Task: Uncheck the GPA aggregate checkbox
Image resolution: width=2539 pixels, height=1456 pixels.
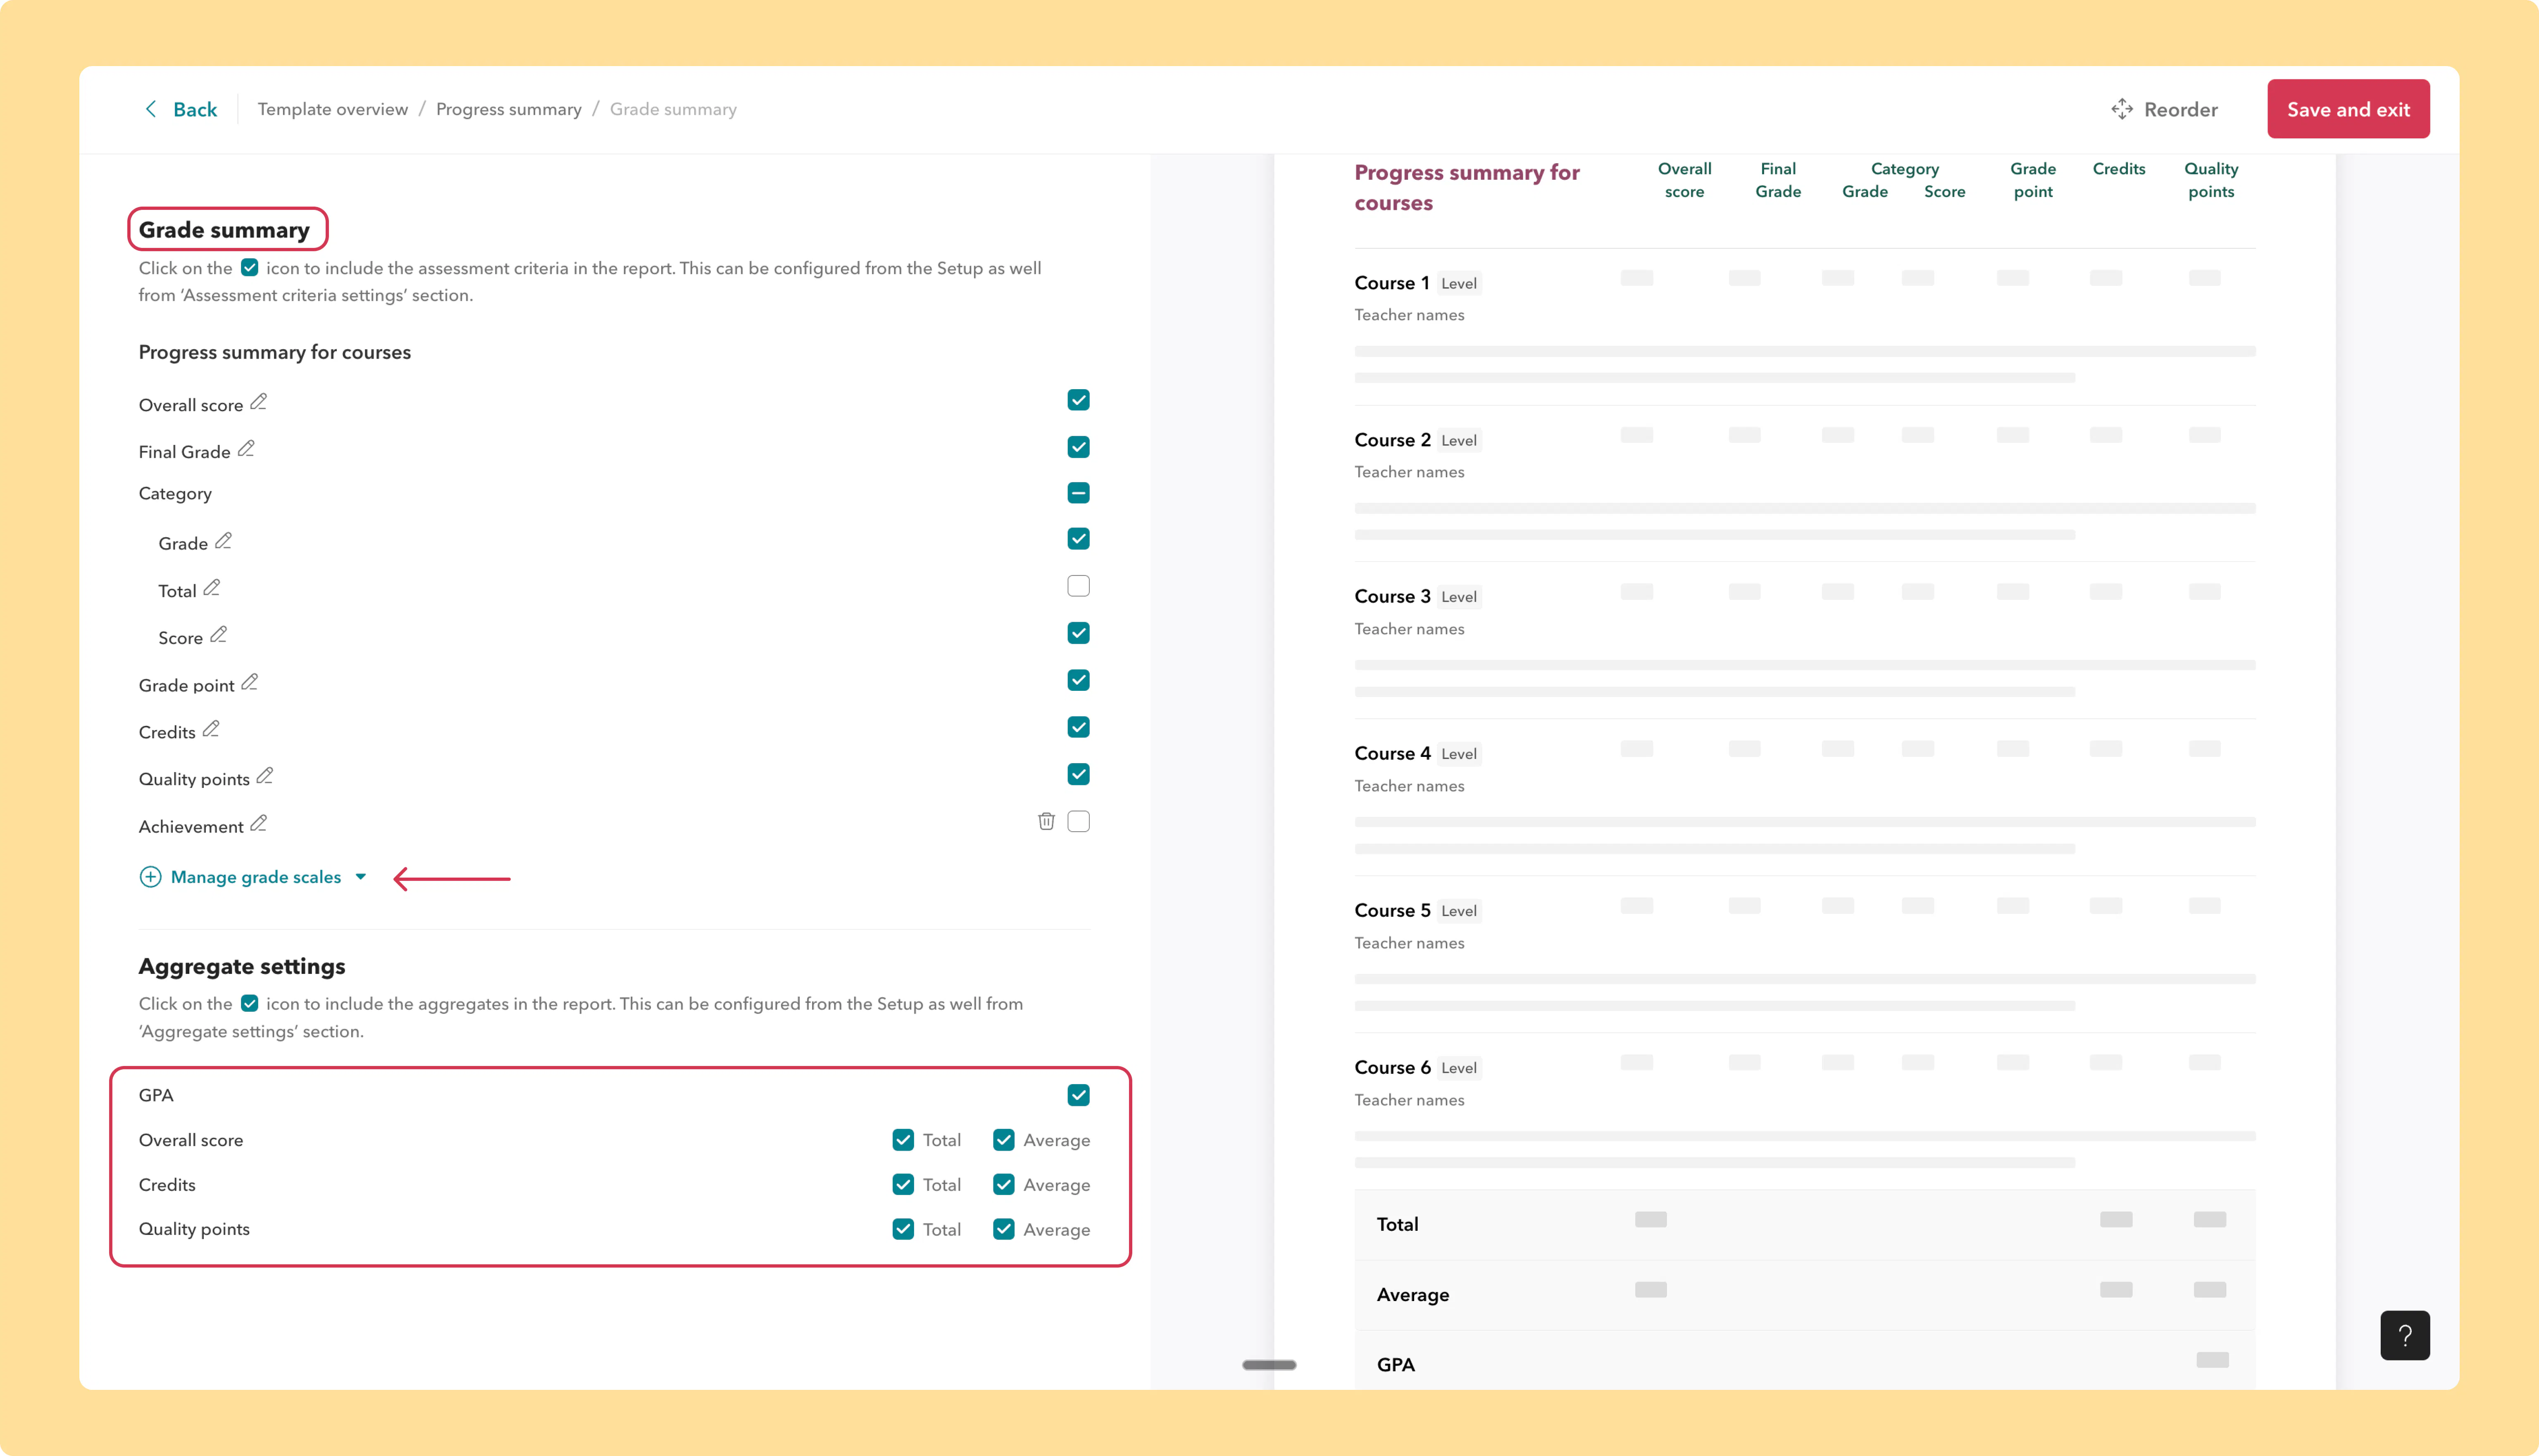Action: pos(1078,1095)
